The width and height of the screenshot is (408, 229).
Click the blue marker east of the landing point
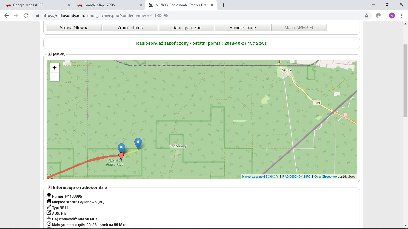pyautogui.click(x=138, y=144)
